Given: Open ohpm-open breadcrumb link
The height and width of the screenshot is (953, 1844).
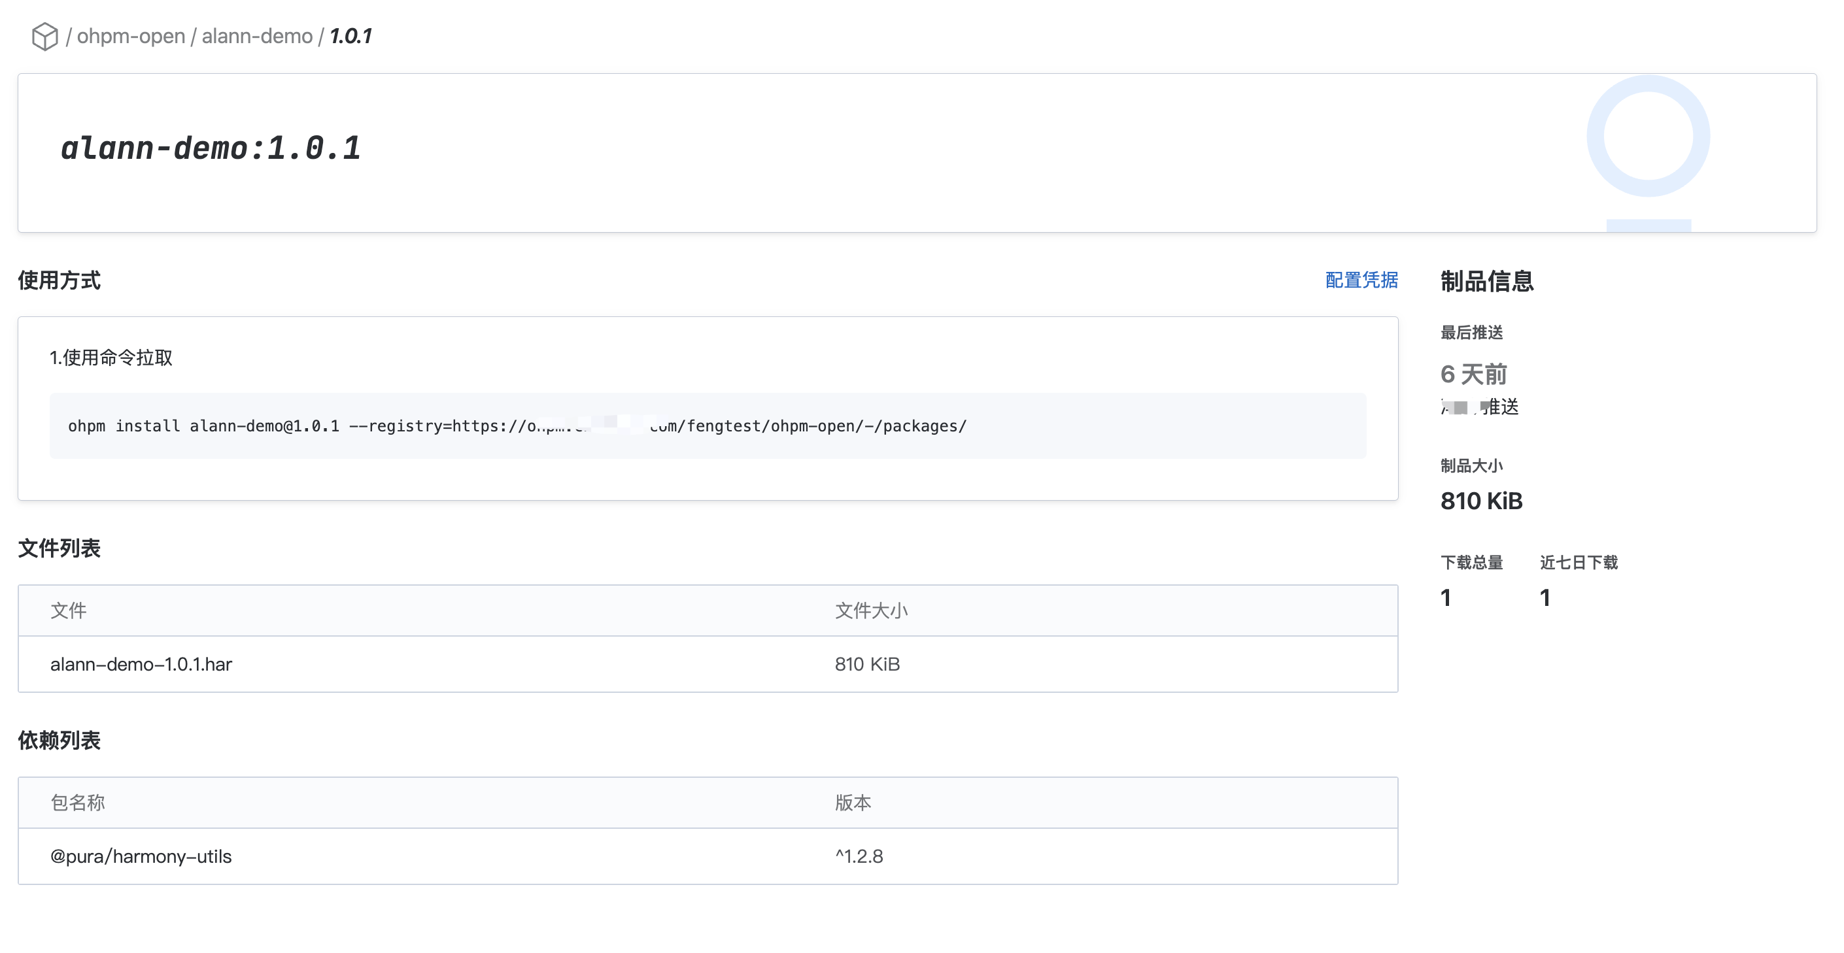Looking at the screenshot, I should (131, 36).
